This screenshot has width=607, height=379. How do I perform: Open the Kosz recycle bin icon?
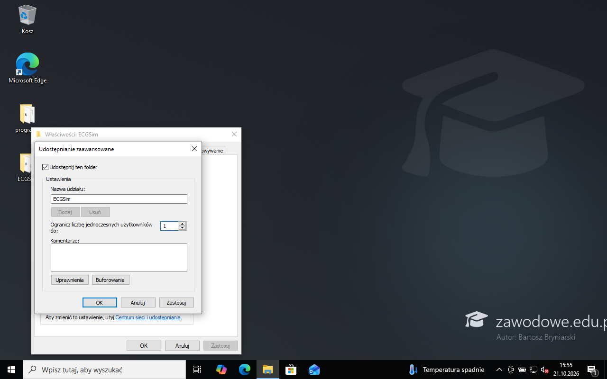coord(27,19)
